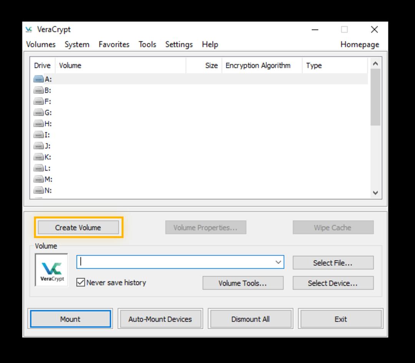This screenshot has height=363, width=415.
Task: Click the VeraCrypt logo in Volume group
Action: coord(51,270)
